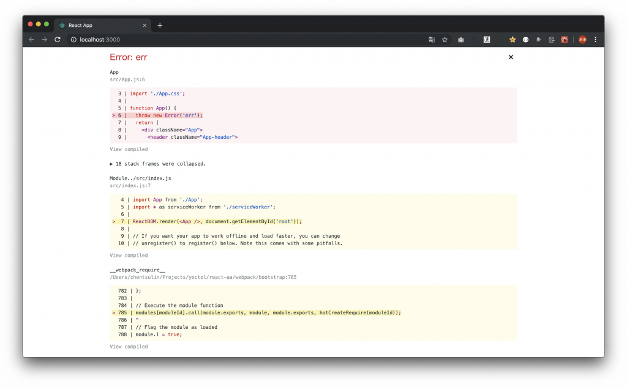627x387 pixels.
Task: Click the ReactDOM.render code line
Action: click(x=217, y=222)
